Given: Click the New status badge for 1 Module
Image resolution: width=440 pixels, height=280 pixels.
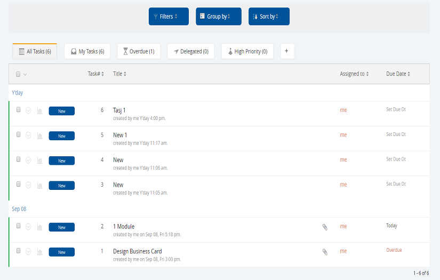Looking at the screenshot, I should pos(62,227).
